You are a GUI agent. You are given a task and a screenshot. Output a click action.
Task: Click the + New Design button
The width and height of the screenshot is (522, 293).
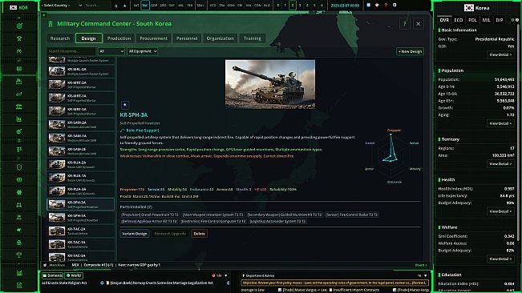[x=411, y=51]
